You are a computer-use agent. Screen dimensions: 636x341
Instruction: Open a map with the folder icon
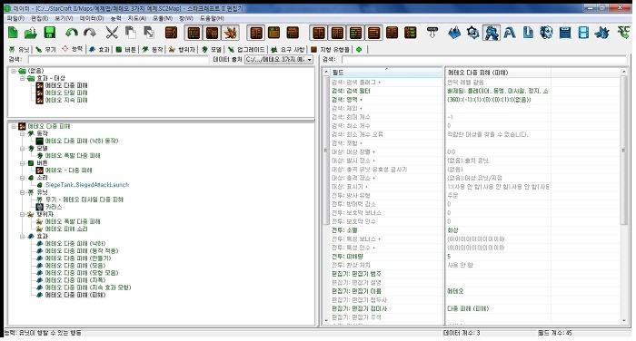[x=31, y=33]
